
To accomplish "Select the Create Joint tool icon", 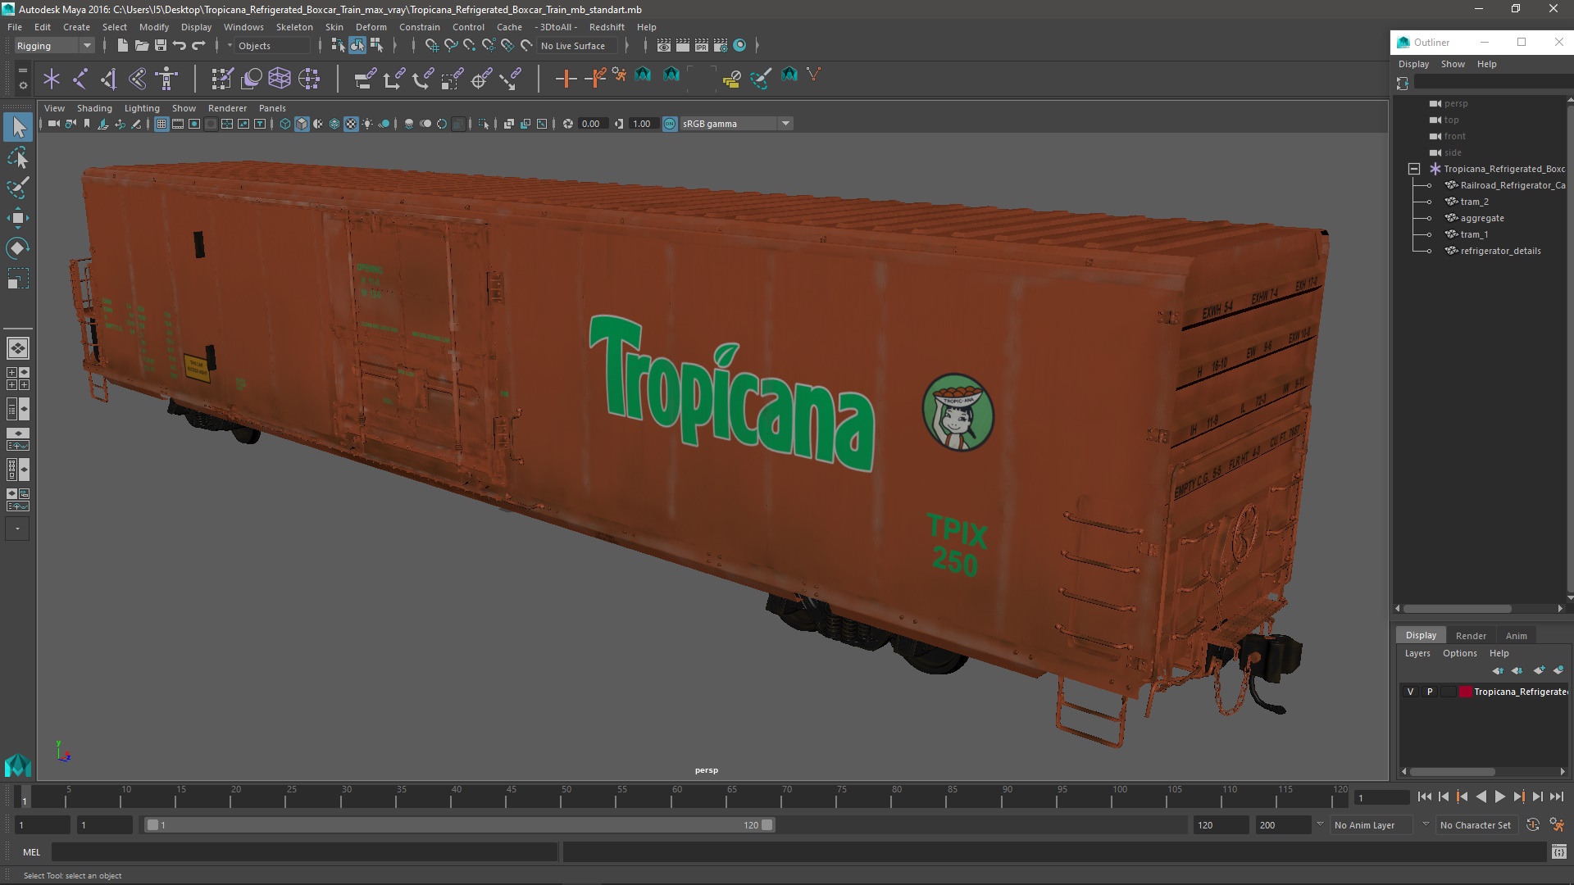I will pyautogui.click(x=80, y=79).
